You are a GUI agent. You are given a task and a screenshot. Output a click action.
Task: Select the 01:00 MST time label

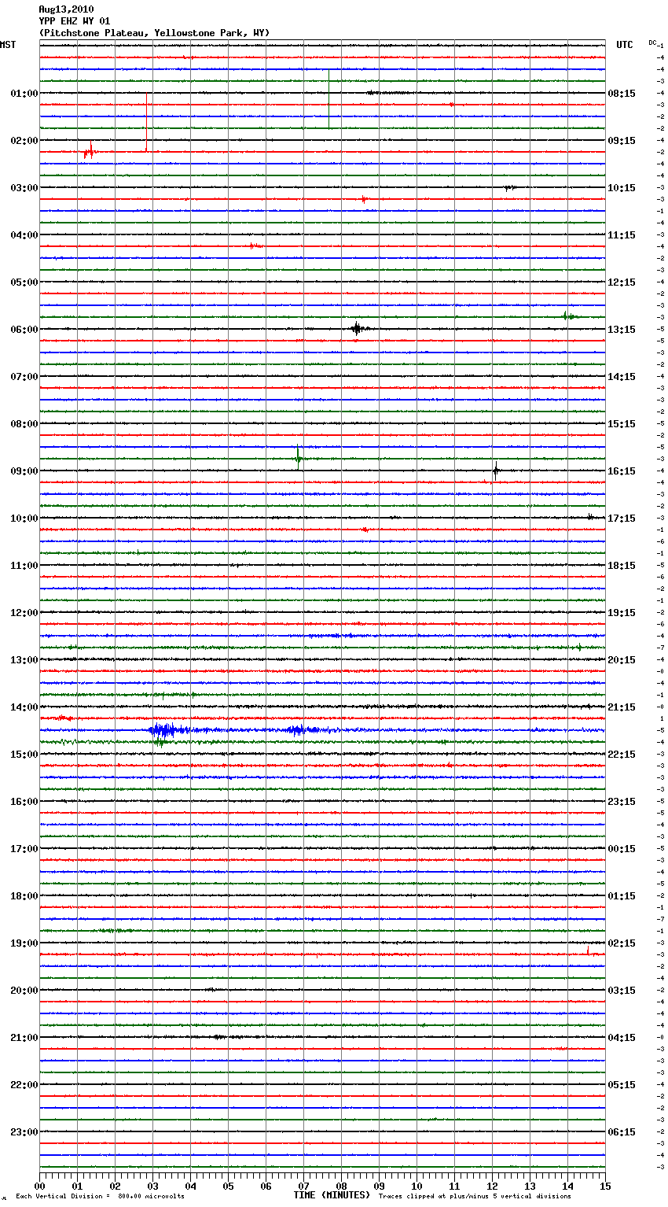pos(24,94)
